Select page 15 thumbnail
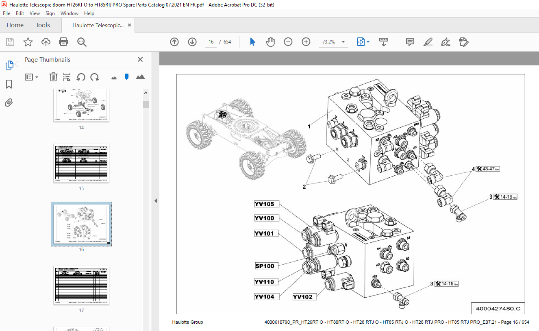539x331 pixels. pyautogui.click(x=81, y=163)
